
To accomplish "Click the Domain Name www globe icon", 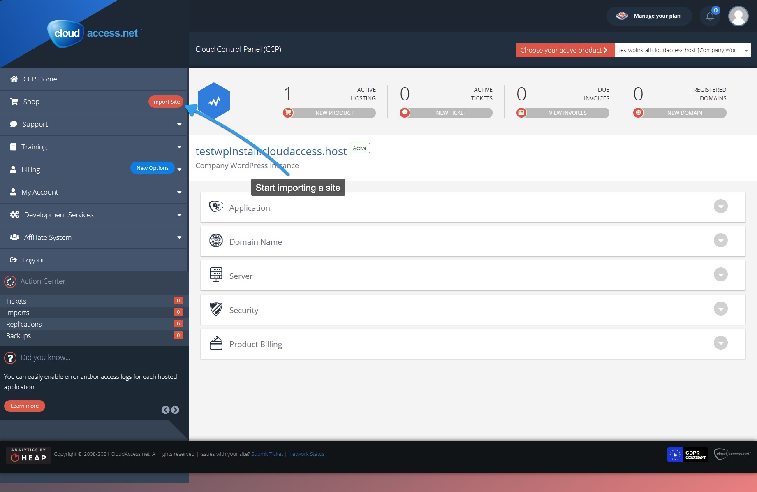I will pyautogui.click(x=216, y=241).
